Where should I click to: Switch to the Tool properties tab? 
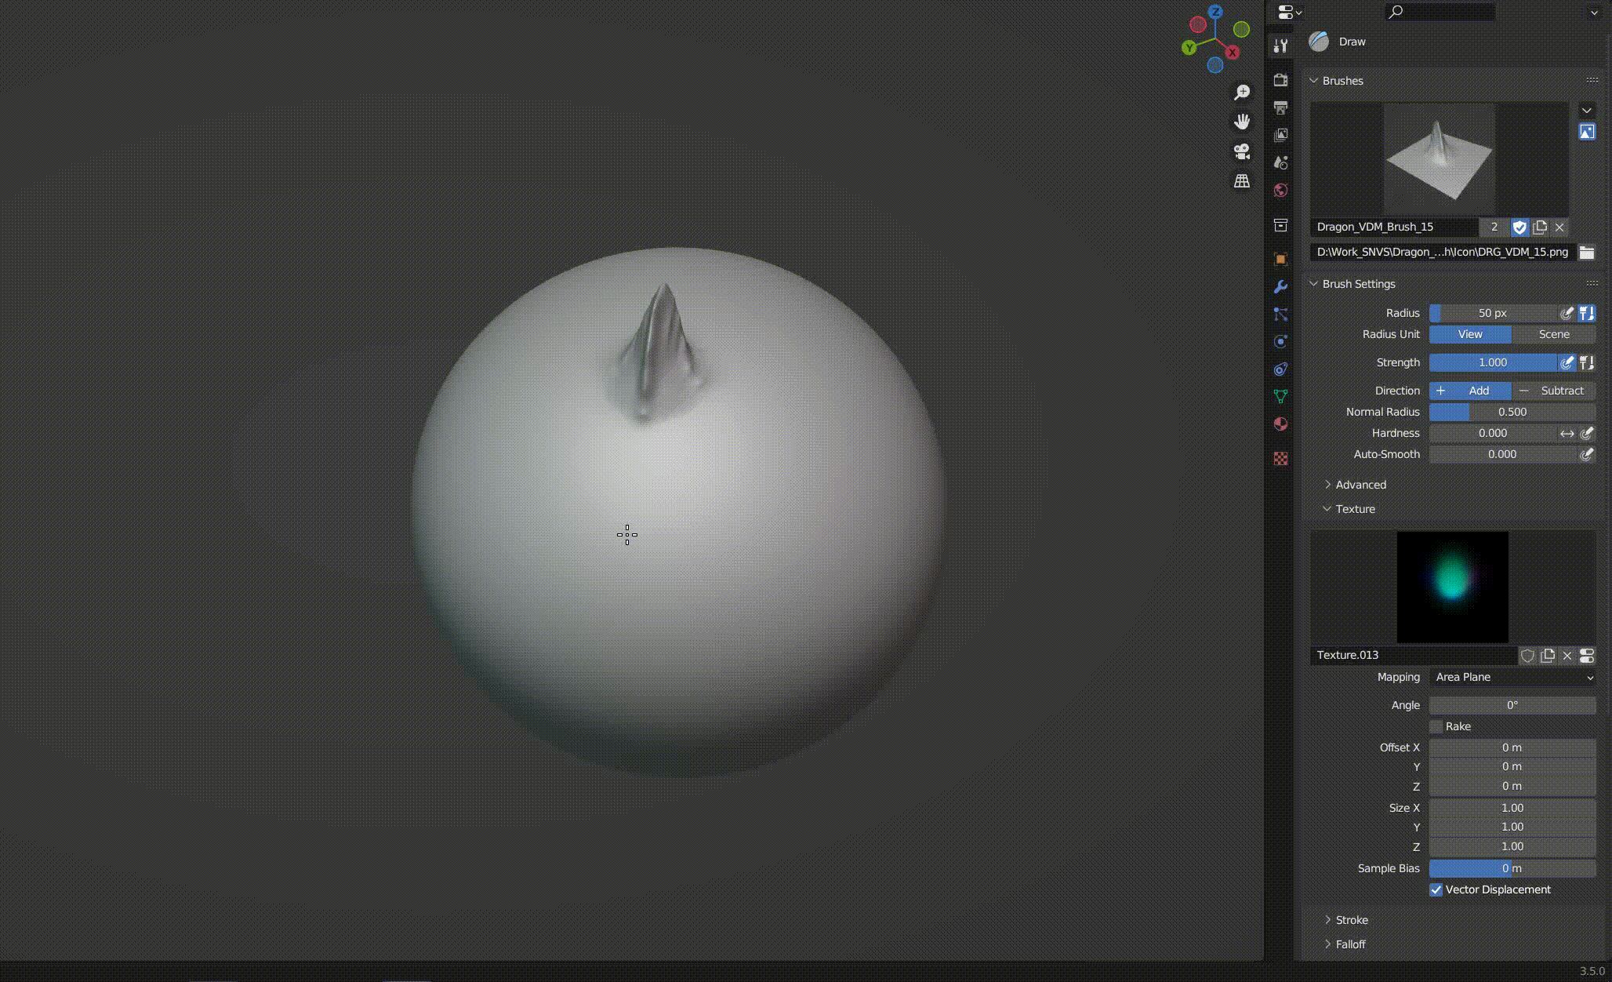click(x=1281, y=45)
